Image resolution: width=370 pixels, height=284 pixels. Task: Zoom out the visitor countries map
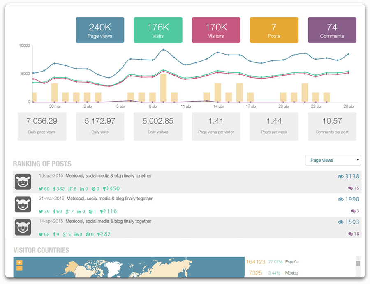click(x=19, y=268)
